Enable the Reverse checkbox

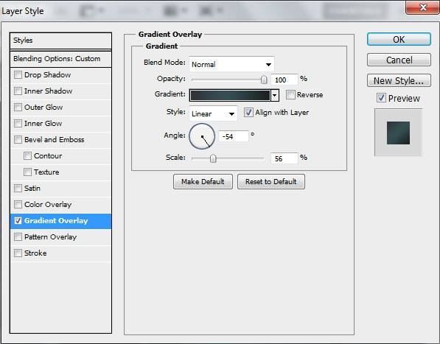tap(290, 95)
